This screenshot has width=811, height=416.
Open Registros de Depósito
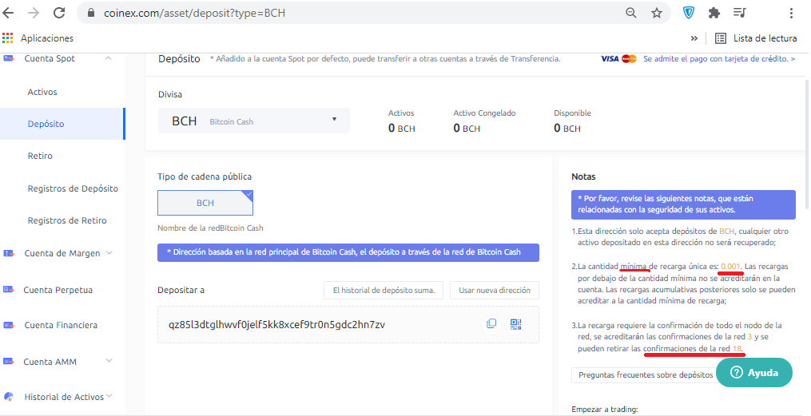(x=73, y=188)
